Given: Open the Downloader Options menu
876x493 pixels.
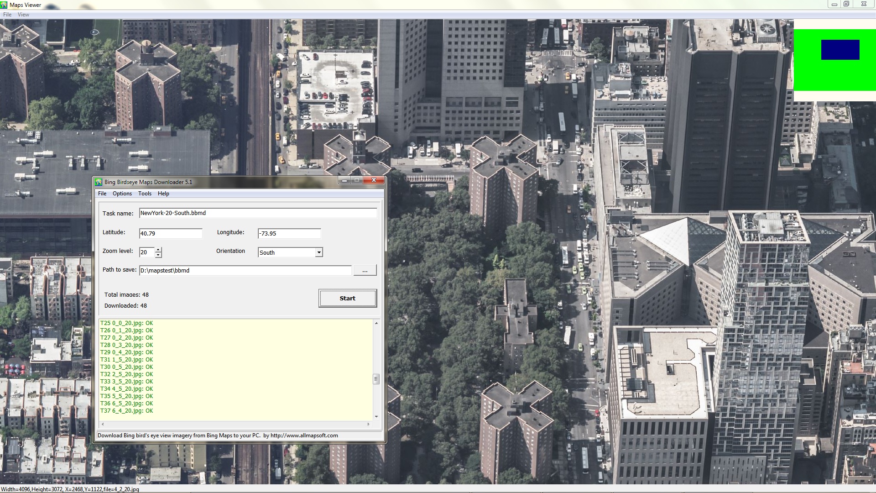Looking at the screenshot, I should click(122, 194).
